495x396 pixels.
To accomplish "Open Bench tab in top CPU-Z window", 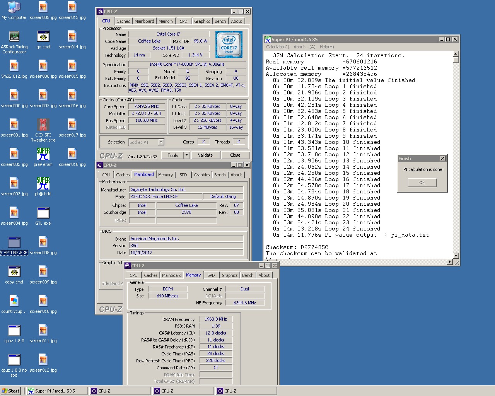I will click(220, 21).
